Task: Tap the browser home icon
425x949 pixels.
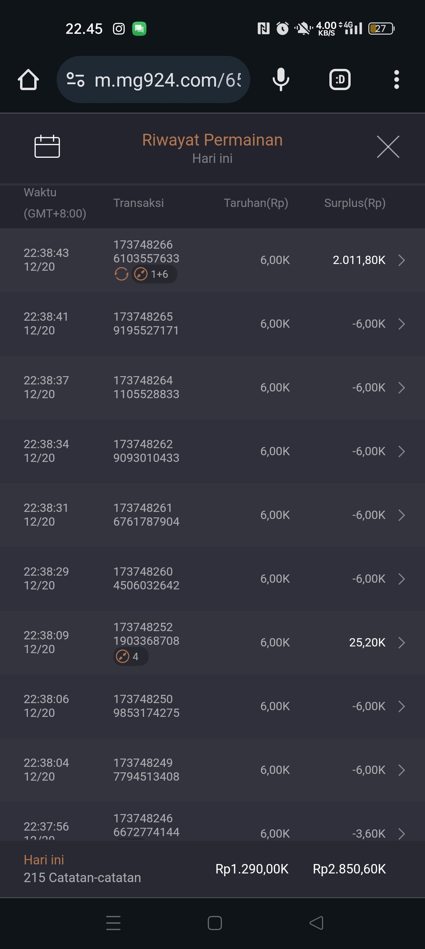Action: click(28, 80)
